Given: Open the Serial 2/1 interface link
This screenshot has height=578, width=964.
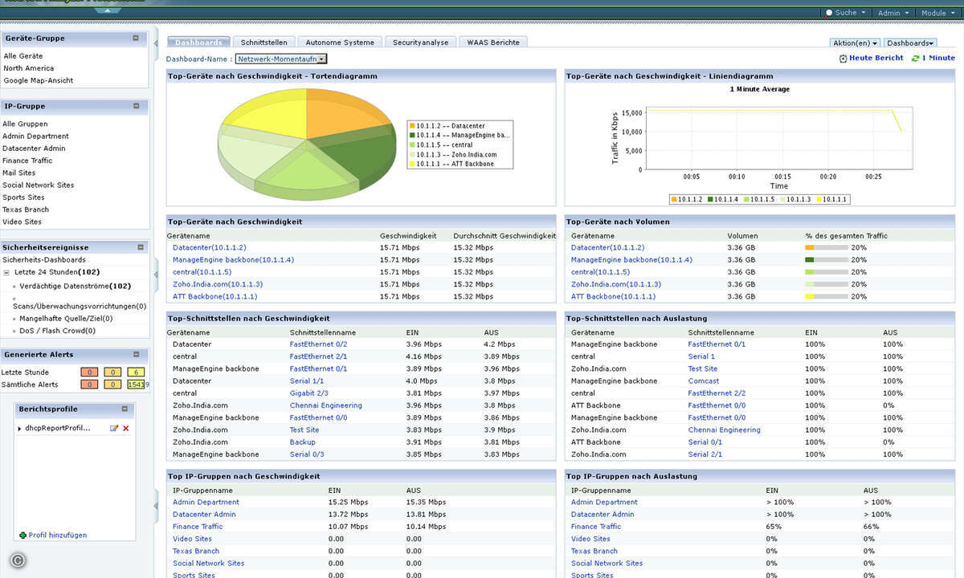Looking at the screenshot, I should pos(705,454).
